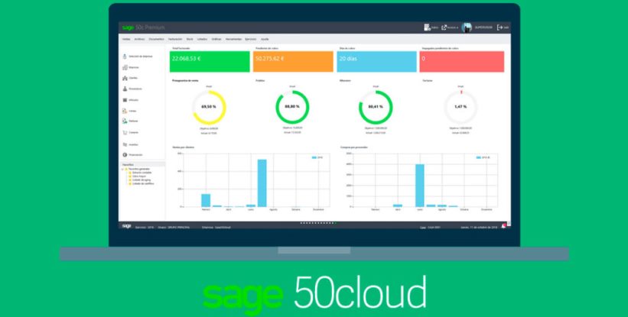Viewport: 628px width, 317px height.
Task: Open the first favorite under Favoritos generales
Action: [139, 173]
